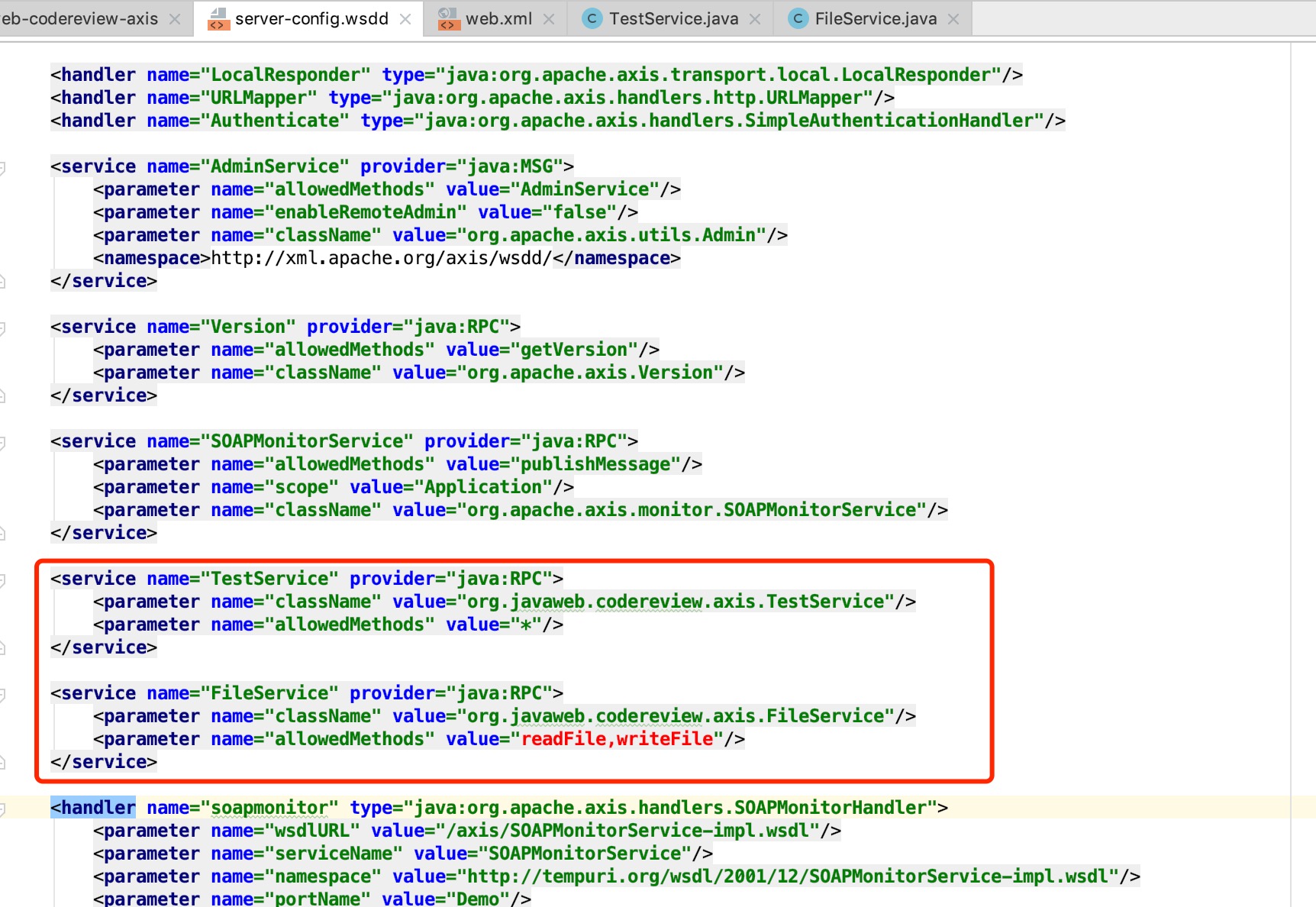The width and height of the screenshot is (1316, 907).
Task: Click the "readFile,writeFile" value text
Action: point(617,739)
